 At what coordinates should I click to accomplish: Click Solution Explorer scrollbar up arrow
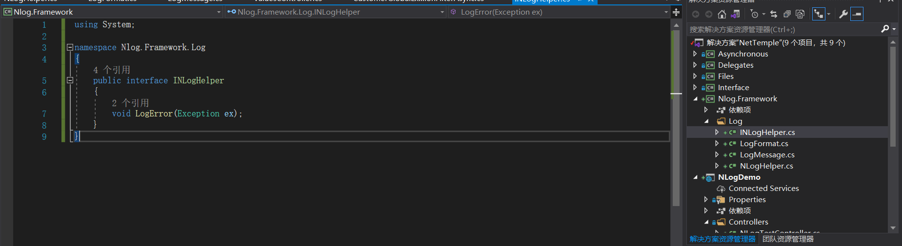click(x=893, y=42)
